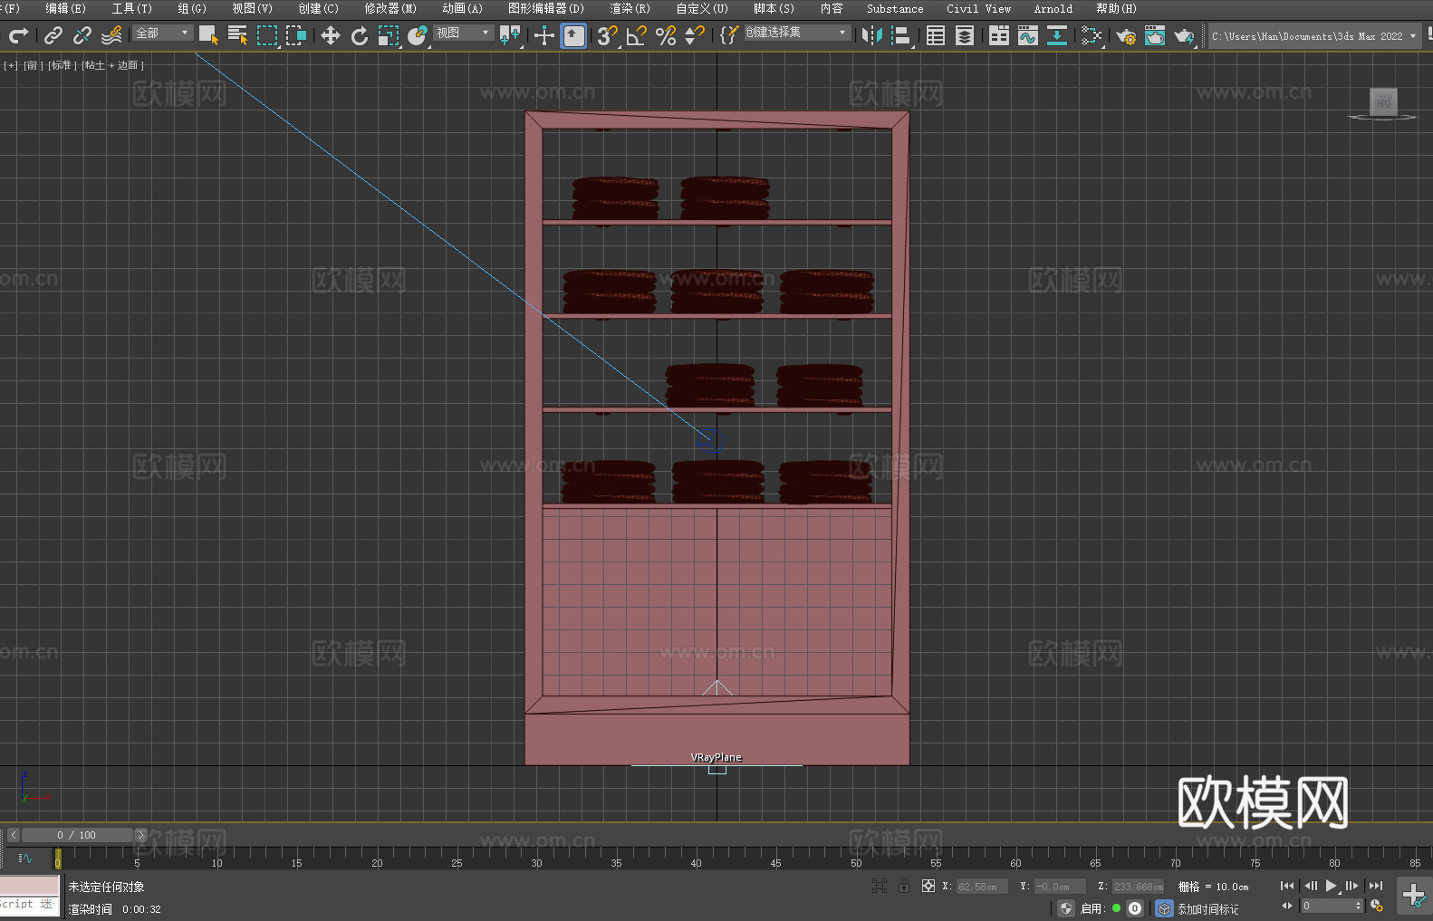Click Edit Named Selection Sets icon
1433x921 pixels.
pos(729,35)
